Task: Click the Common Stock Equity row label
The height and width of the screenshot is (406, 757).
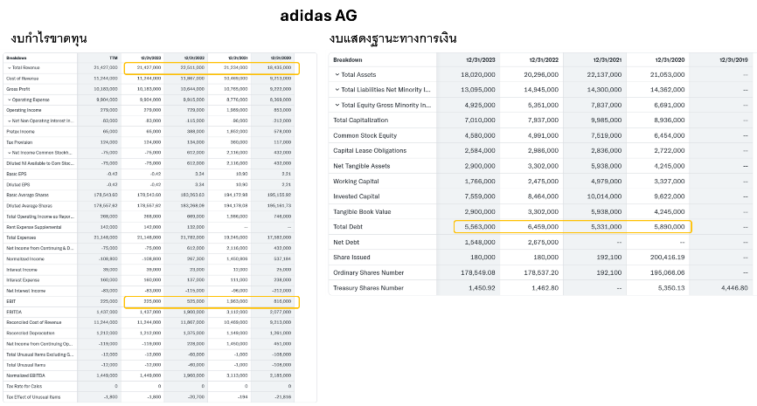Action: coord(365,135)
